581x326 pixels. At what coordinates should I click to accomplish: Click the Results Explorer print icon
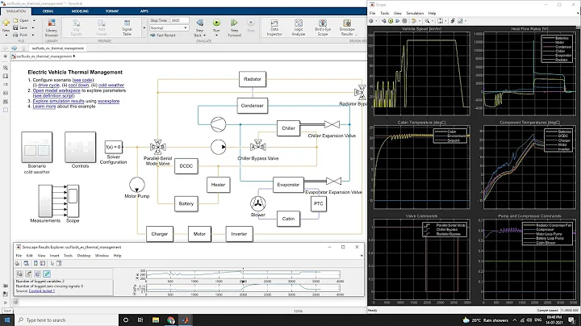(18, 263)
